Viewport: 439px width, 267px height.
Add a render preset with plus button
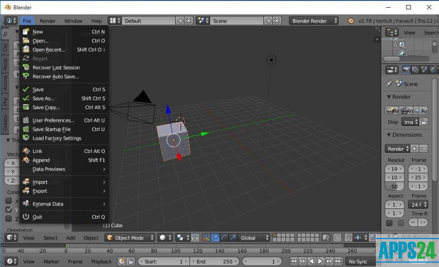[414, 149]
